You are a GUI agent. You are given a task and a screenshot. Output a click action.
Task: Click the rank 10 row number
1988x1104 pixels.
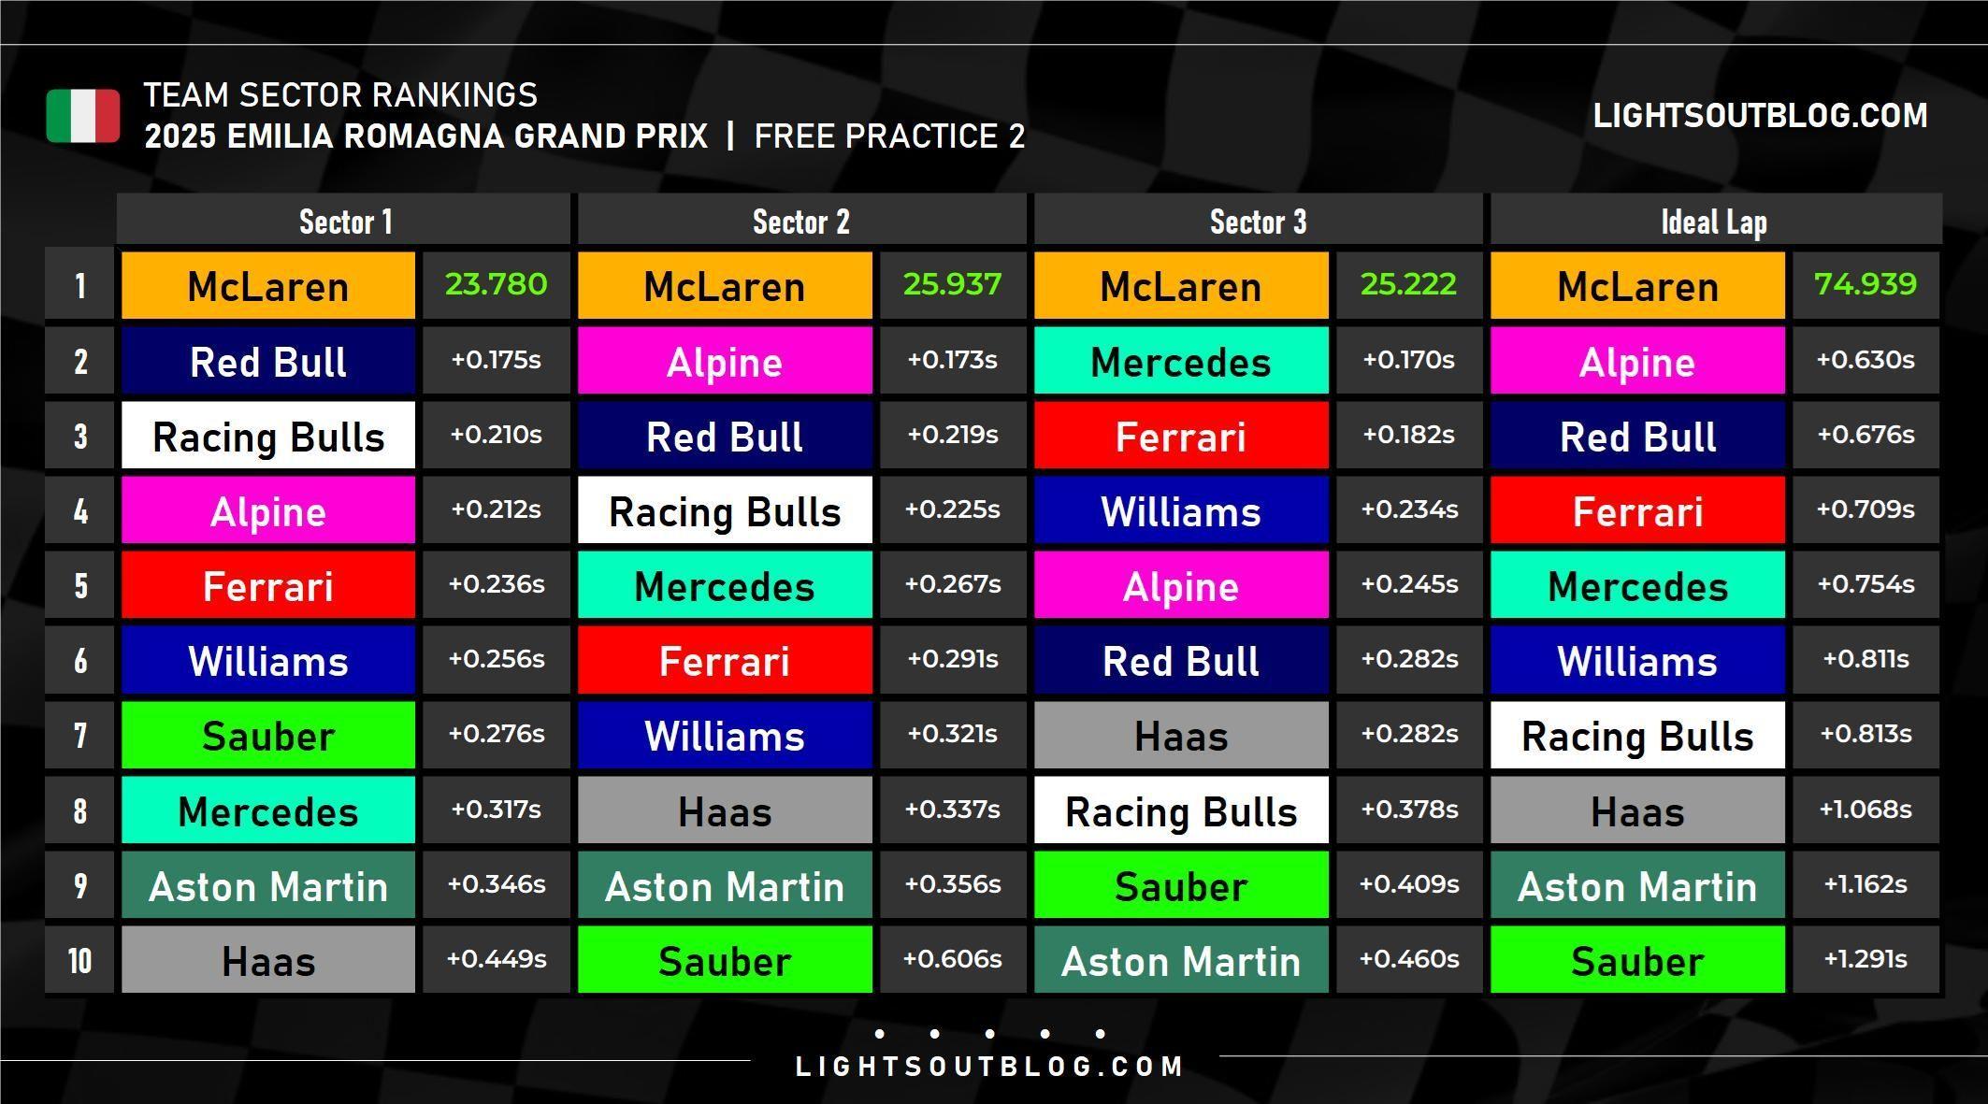click(x=79, y=960)
